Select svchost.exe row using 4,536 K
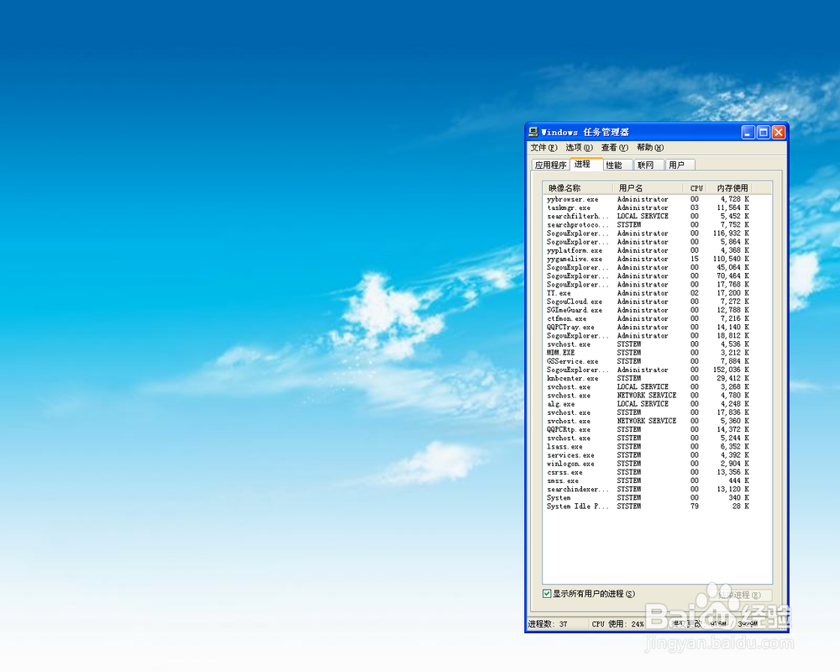 (648, 344)
